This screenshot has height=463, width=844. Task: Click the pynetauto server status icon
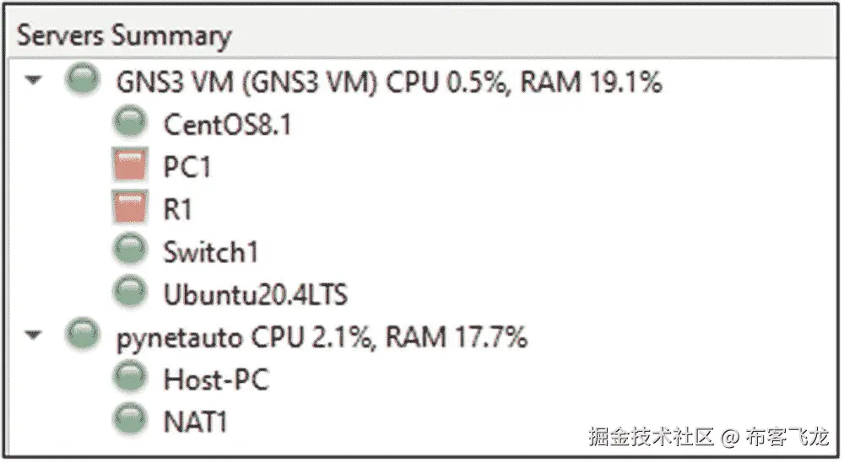(x=81, y=336)
